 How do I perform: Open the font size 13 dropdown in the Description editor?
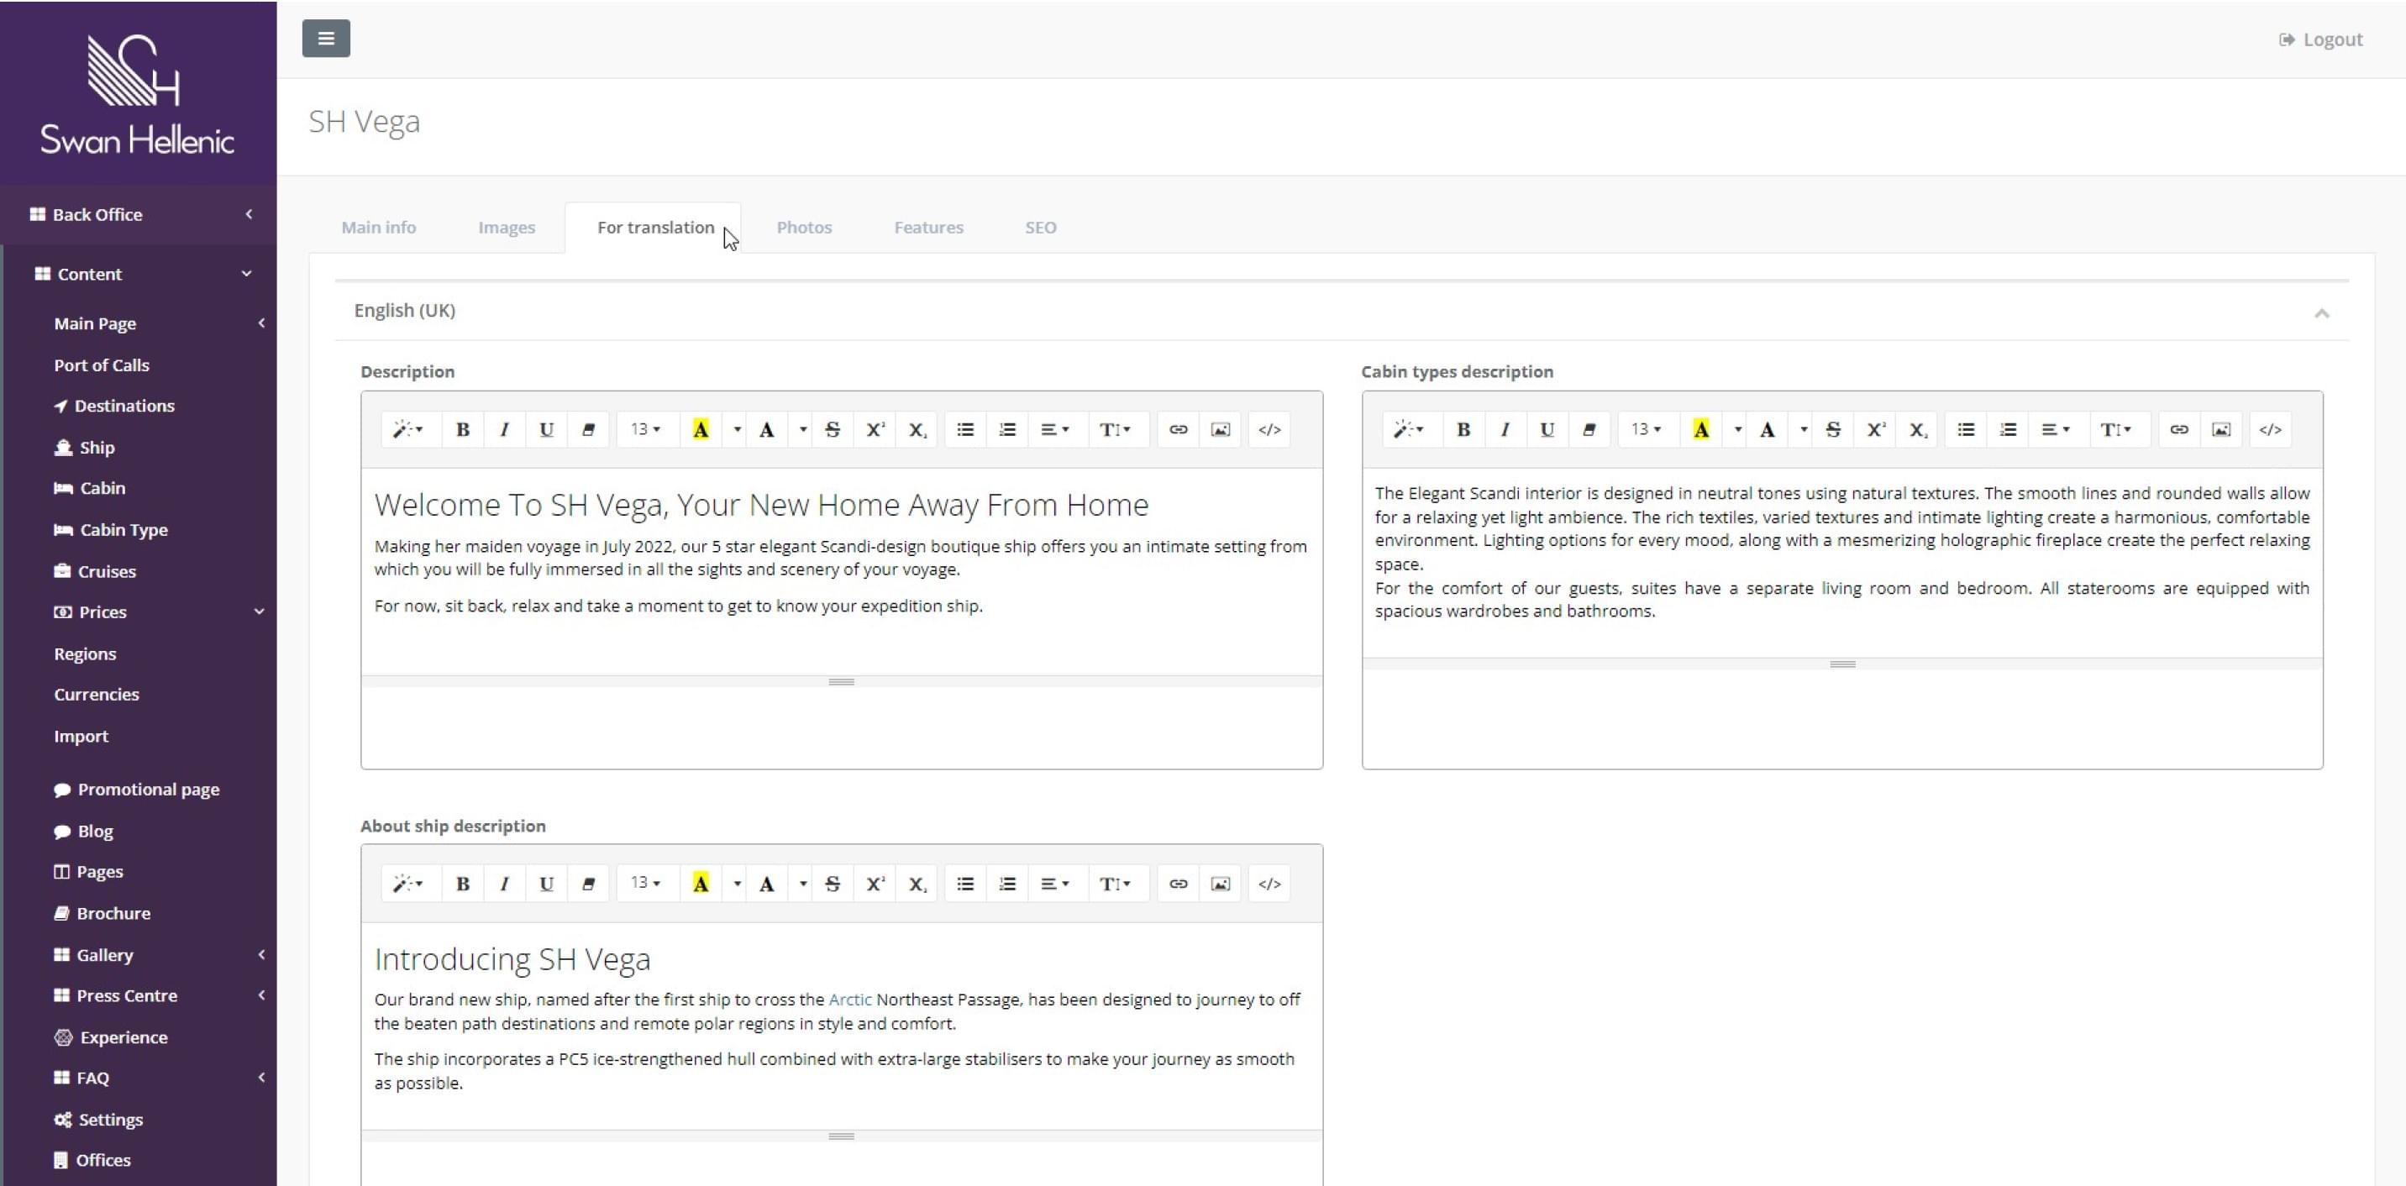[x=645, y=429]
